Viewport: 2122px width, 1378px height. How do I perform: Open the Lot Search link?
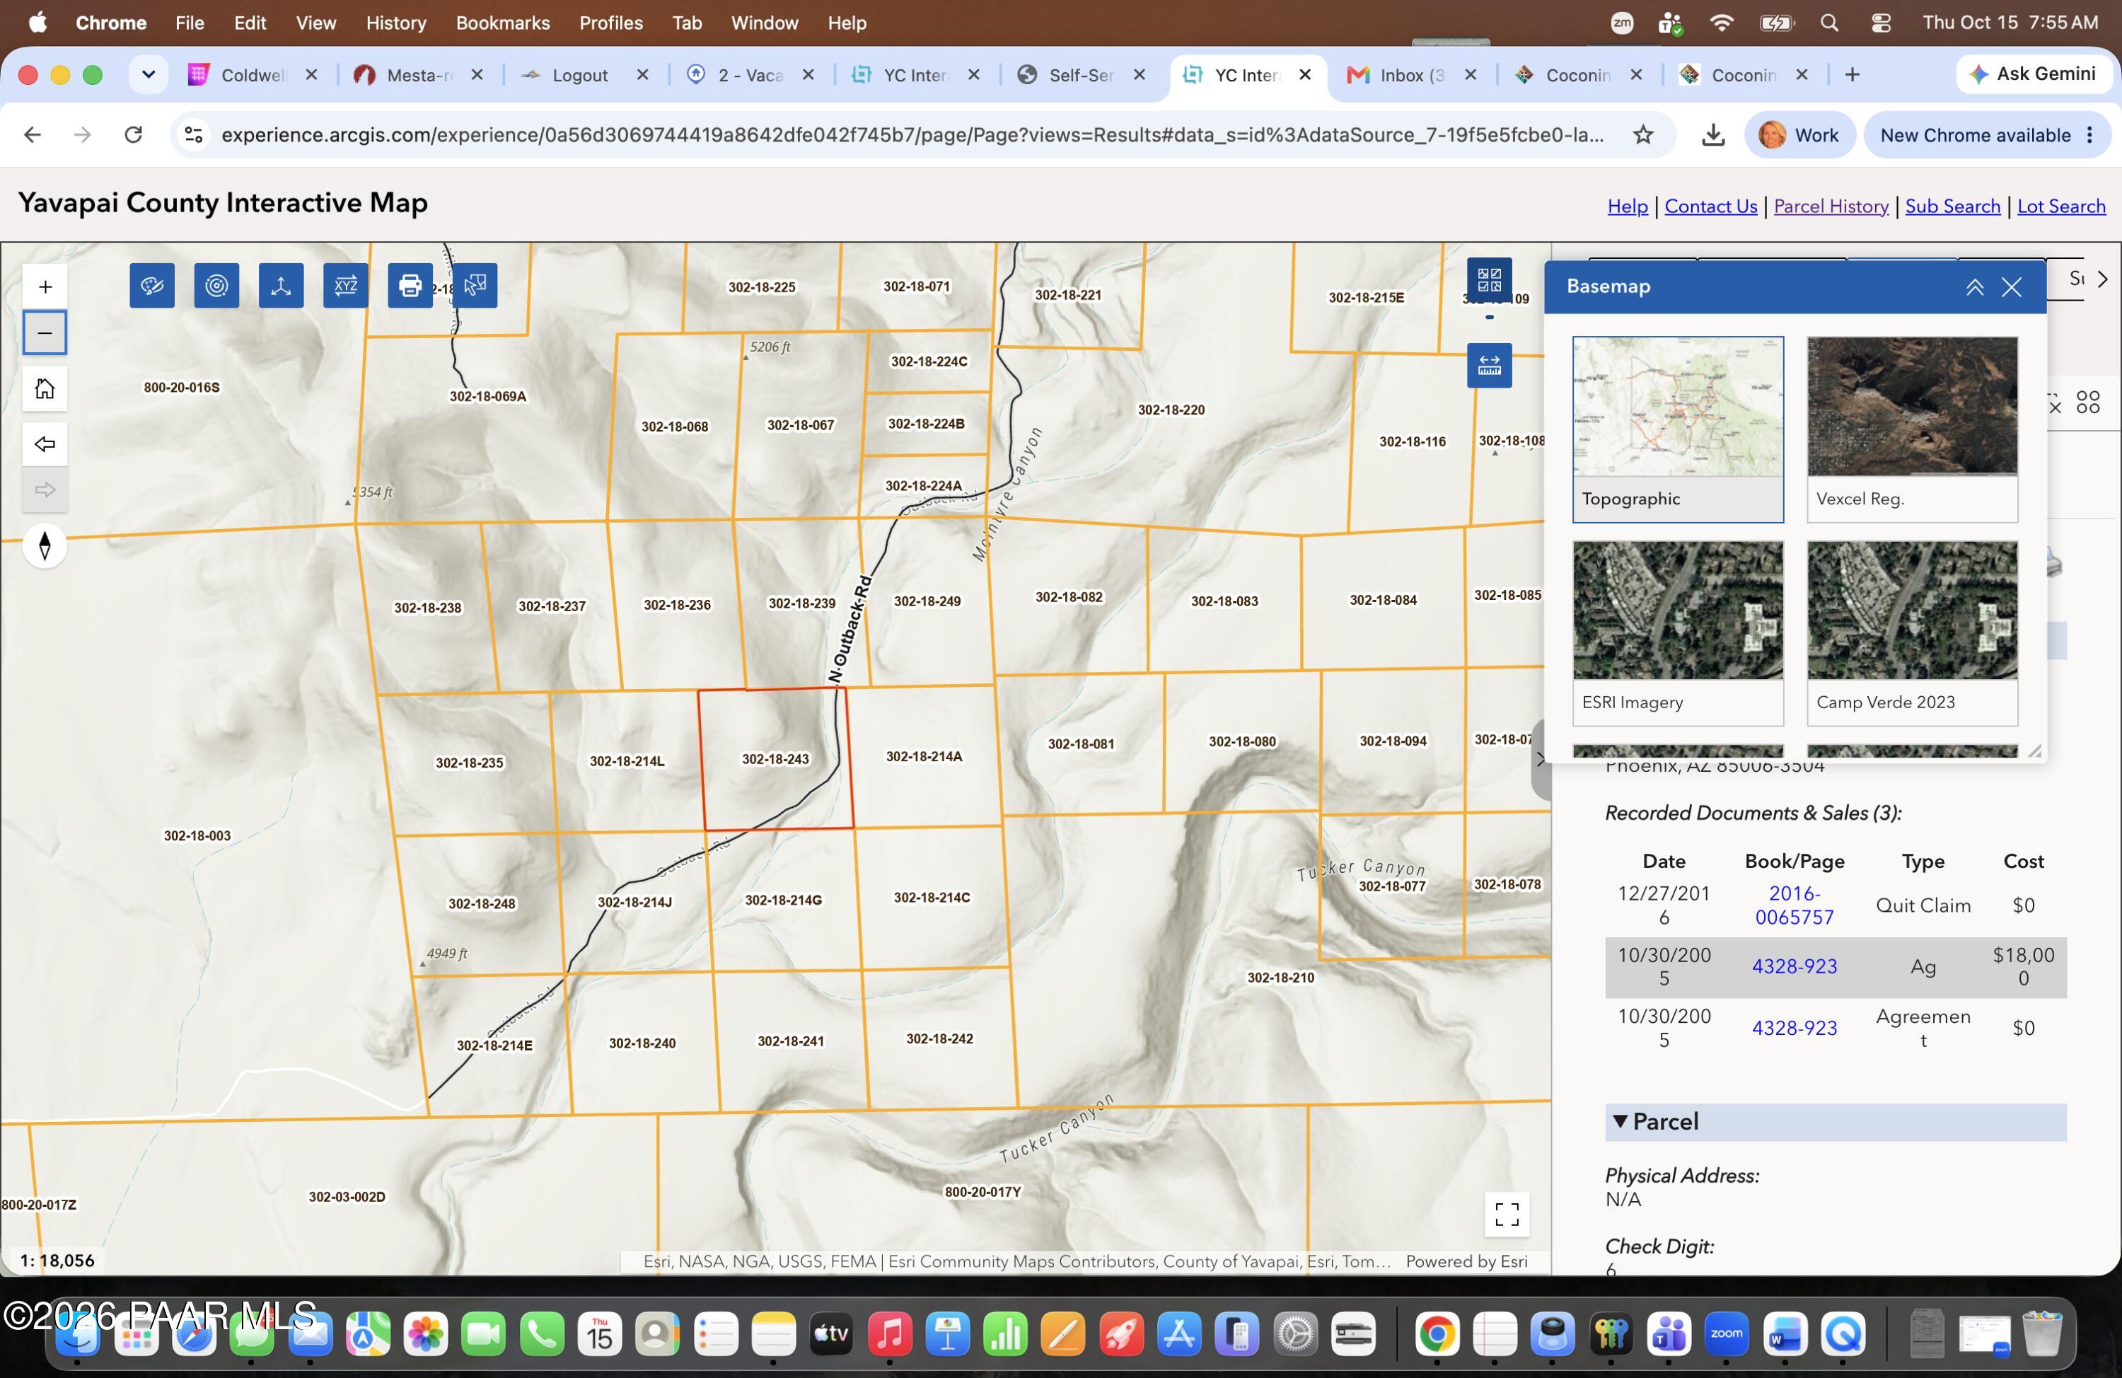(x=2060, y=206)
